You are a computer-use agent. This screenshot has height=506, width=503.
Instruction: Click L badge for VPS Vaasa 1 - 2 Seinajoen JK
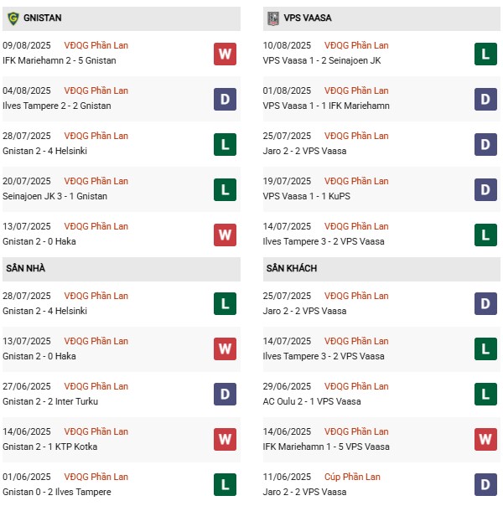[486, 54]
